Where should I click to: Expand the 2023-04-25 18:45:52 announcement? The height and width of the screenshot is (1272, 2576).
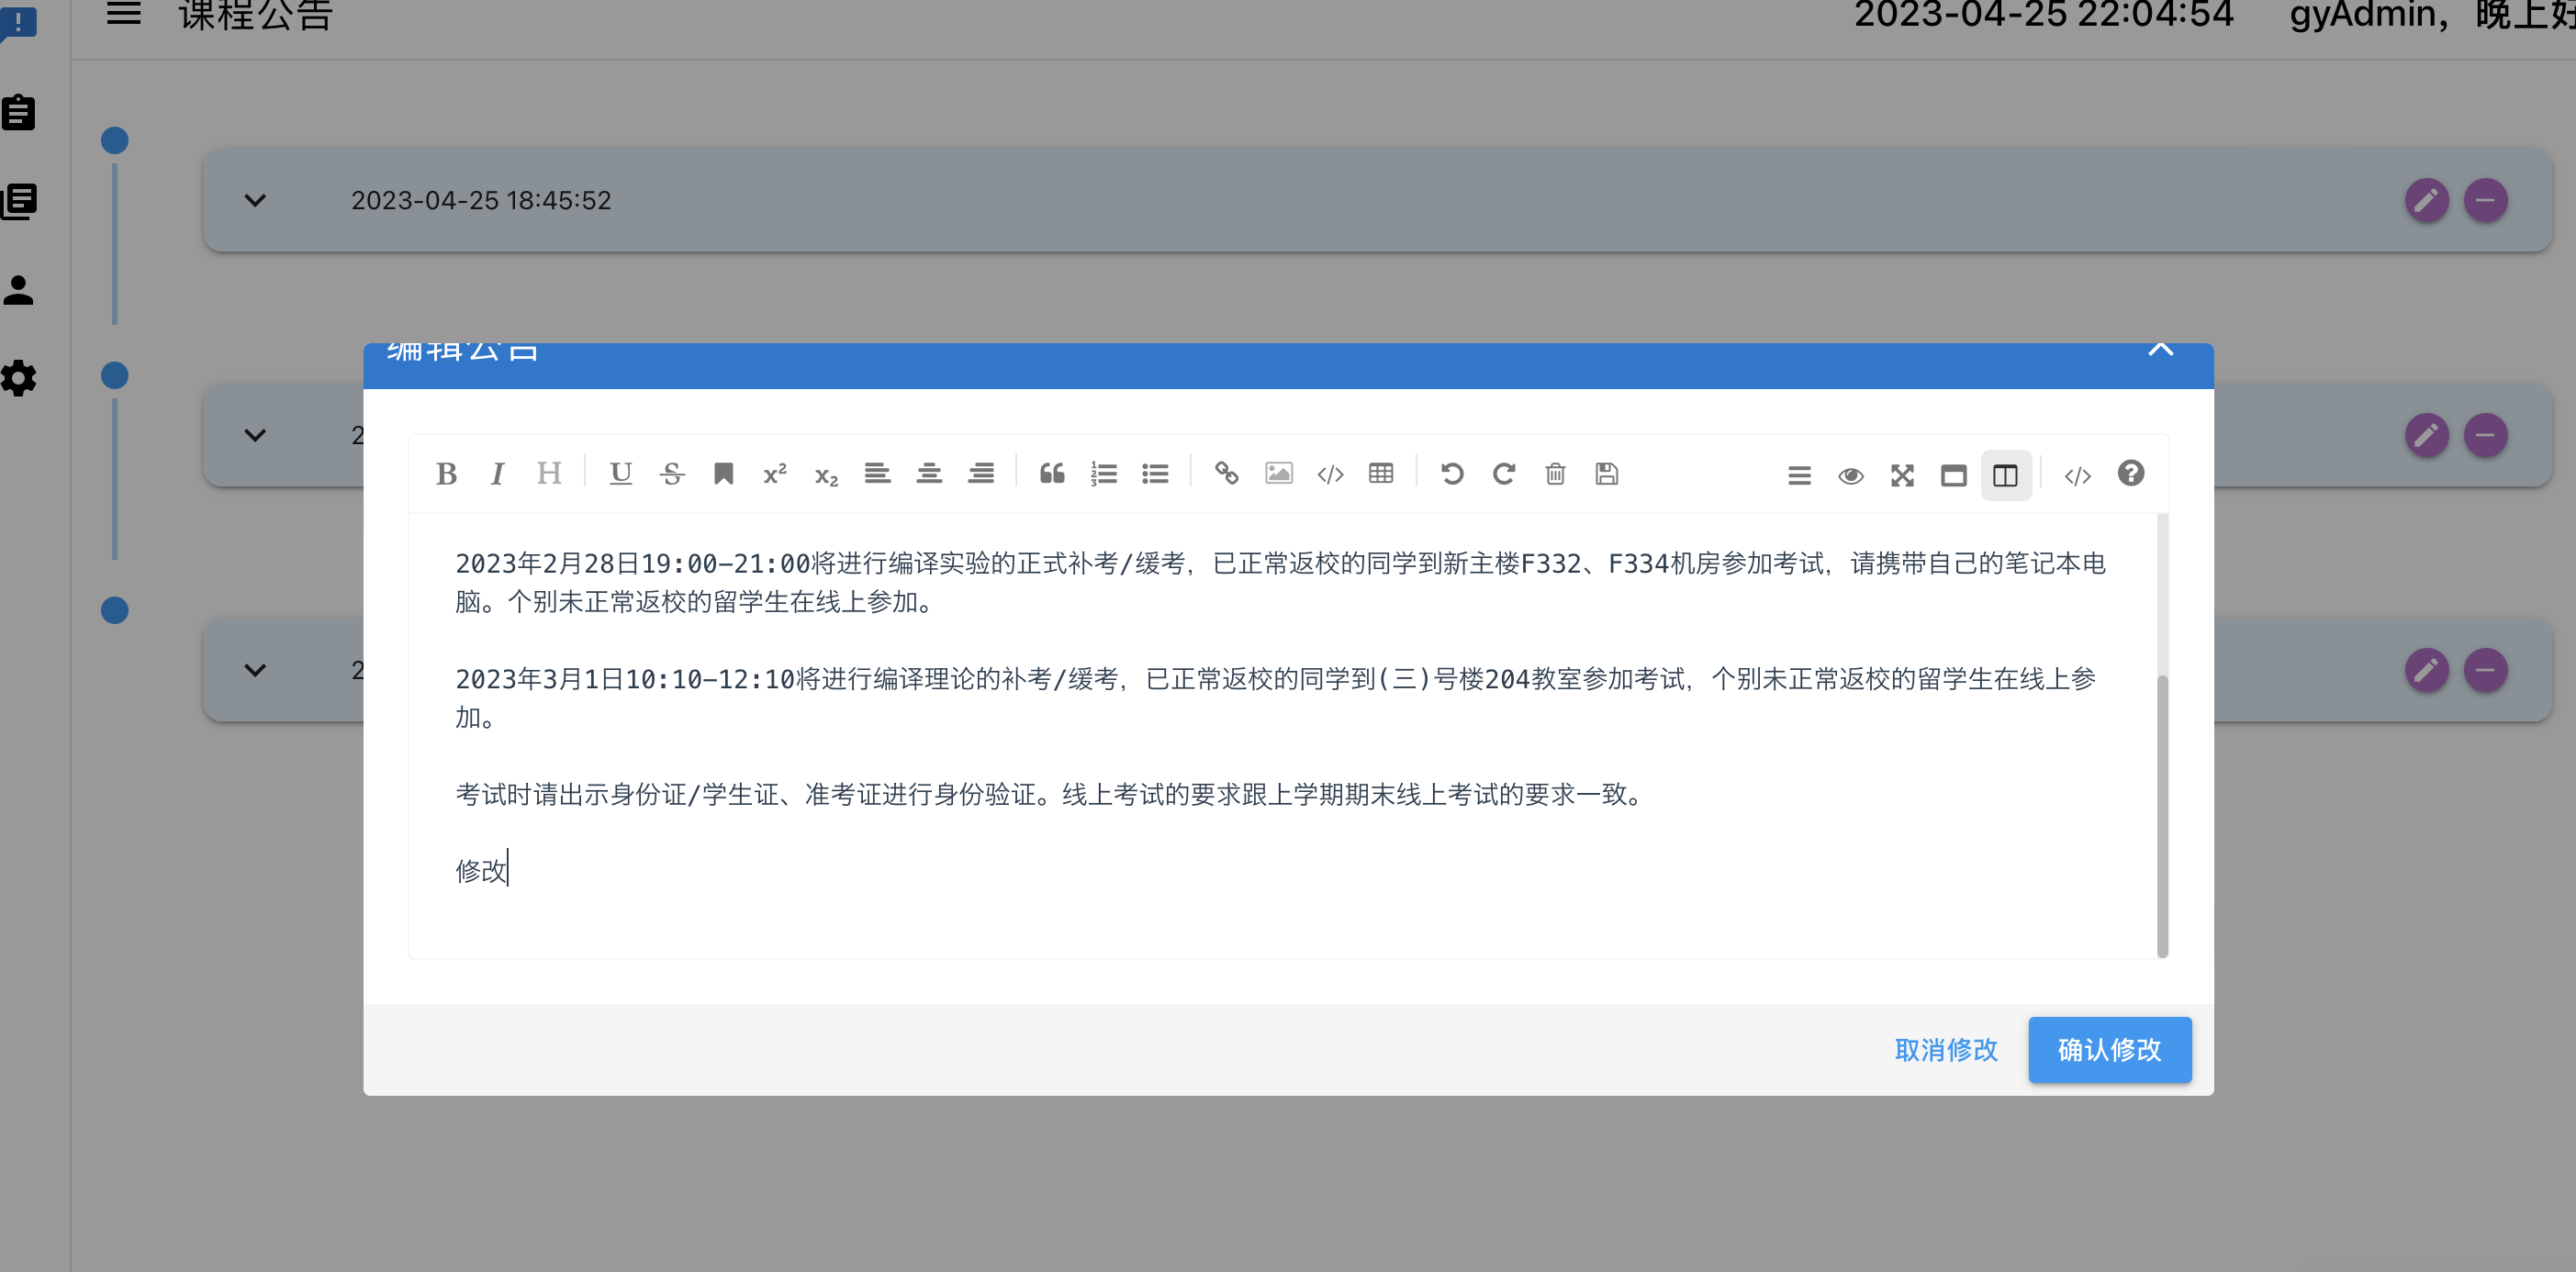(255, 200)
